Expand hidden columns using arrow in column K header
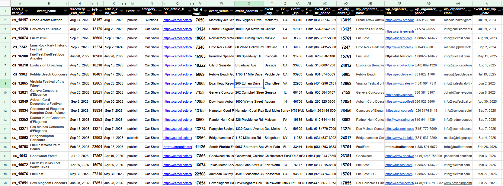The width and height of the screenshot is (503, 186). click(x=123, y=4)
